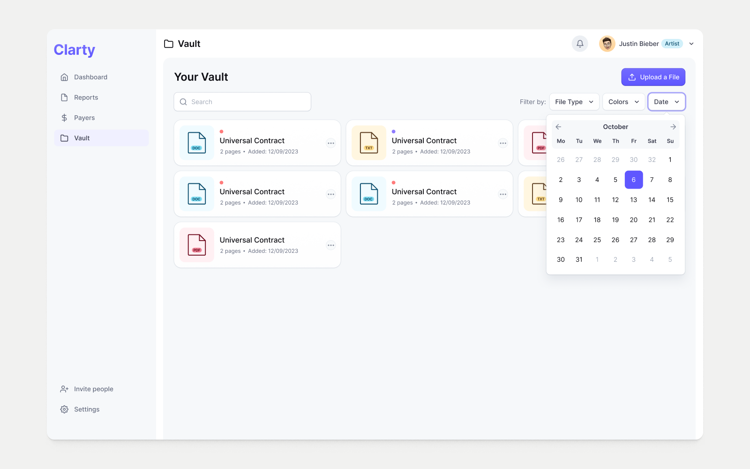The image size is (750, 469).
Task: Pick October 13 on the calendar
Action: [x=634, y=200]
